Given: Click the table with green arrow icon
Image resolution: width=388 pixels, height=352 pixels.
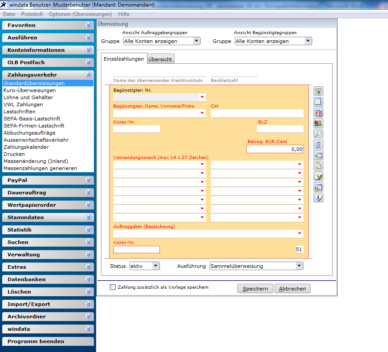Looking at the screenshot, I should tap(318, 155).
